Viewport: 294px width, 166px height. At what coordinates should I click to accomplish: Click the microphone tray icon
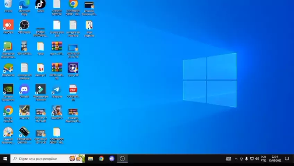point(247,159)
